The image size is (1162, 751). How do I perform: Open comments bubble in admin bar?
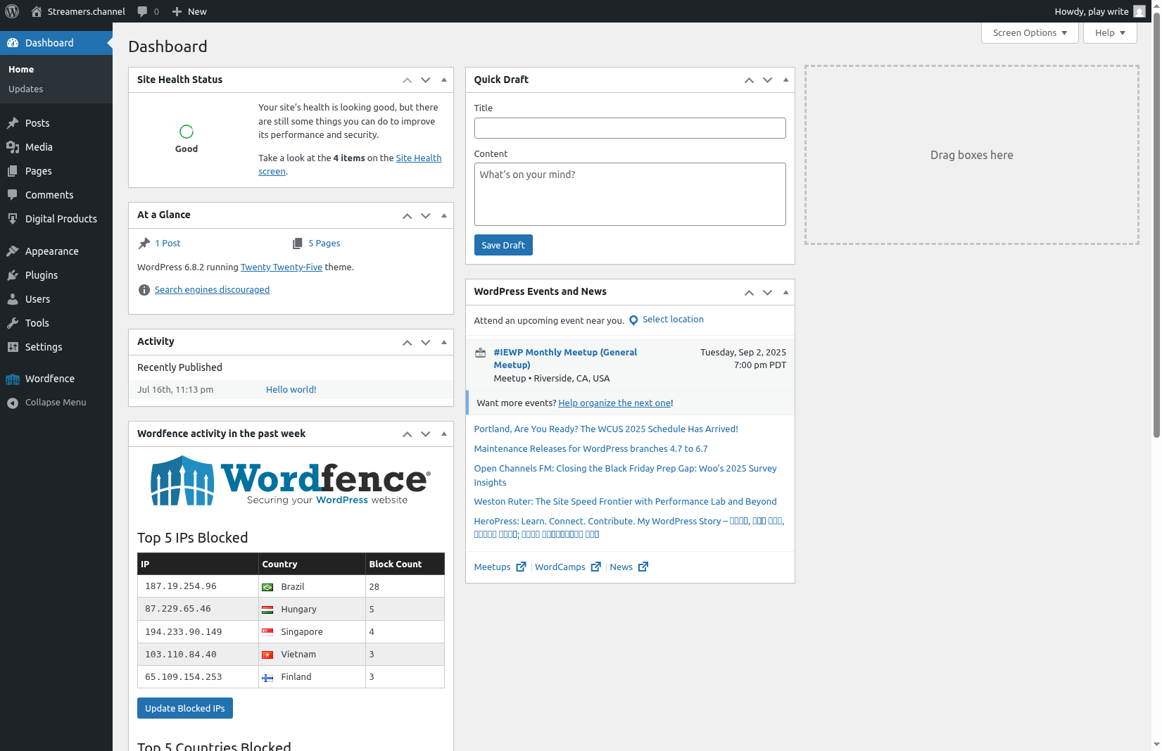[x=143, y=11]
